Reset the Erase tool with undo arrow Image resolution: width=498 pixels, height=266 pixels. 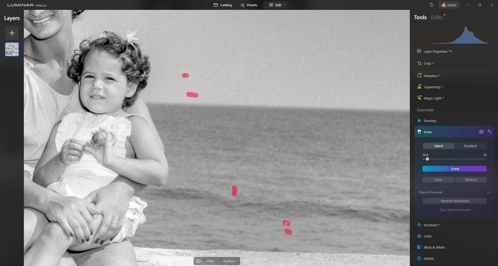(489, 132)
